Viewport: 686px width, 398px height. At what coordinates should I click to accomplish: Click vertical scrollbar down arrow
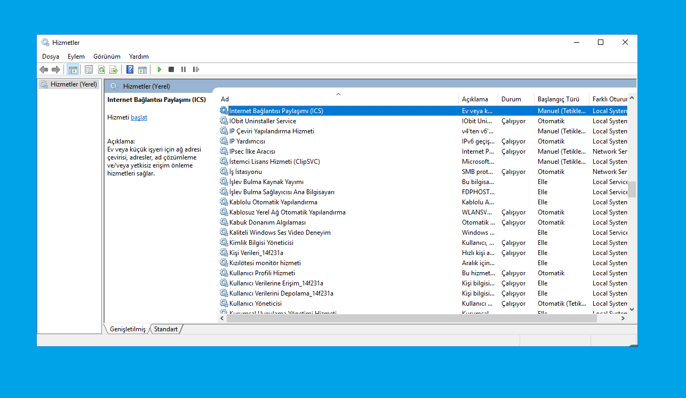(632, 309)
